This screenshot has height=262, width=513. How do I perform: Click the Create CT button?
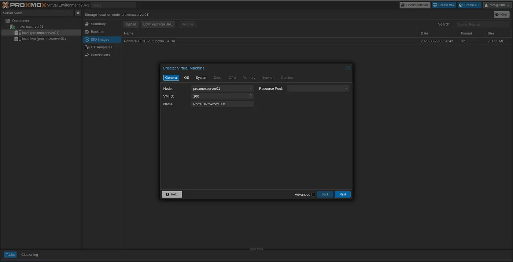coord(469,5)
